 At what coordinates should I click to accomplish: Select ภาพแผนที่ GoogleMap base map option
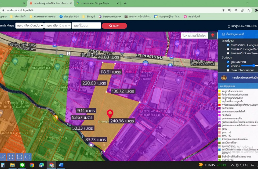(x=228, y=49)
